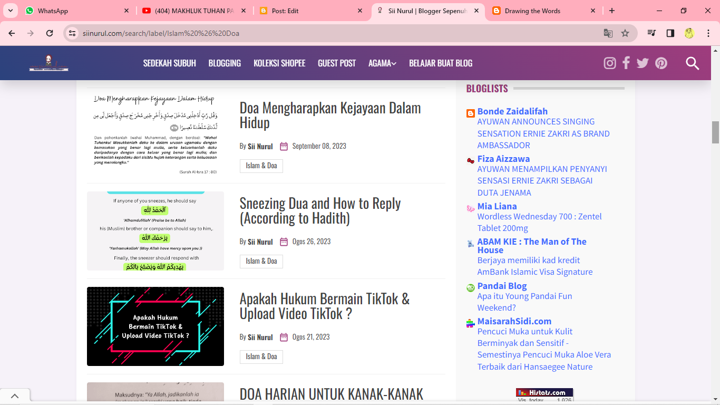The width and height of the screenshot is (720, 405).
Task: Bookmark this page with star icon
Action: click(x=625, y=33)
